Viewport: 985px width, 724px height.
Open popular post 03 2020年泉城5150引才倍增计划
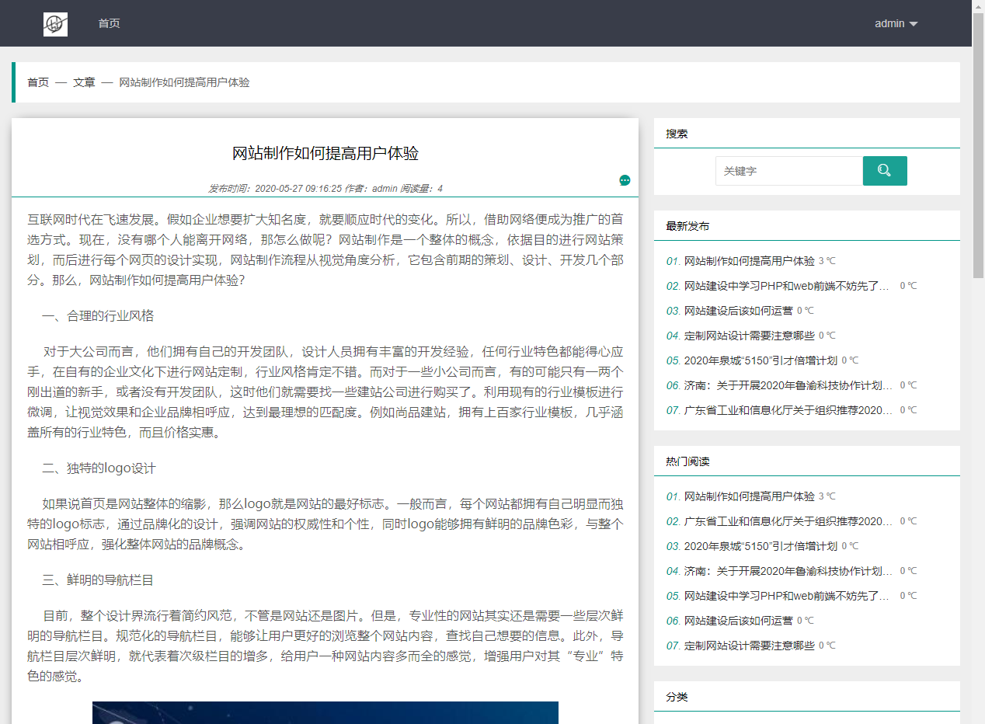click(x=761, y=546)
